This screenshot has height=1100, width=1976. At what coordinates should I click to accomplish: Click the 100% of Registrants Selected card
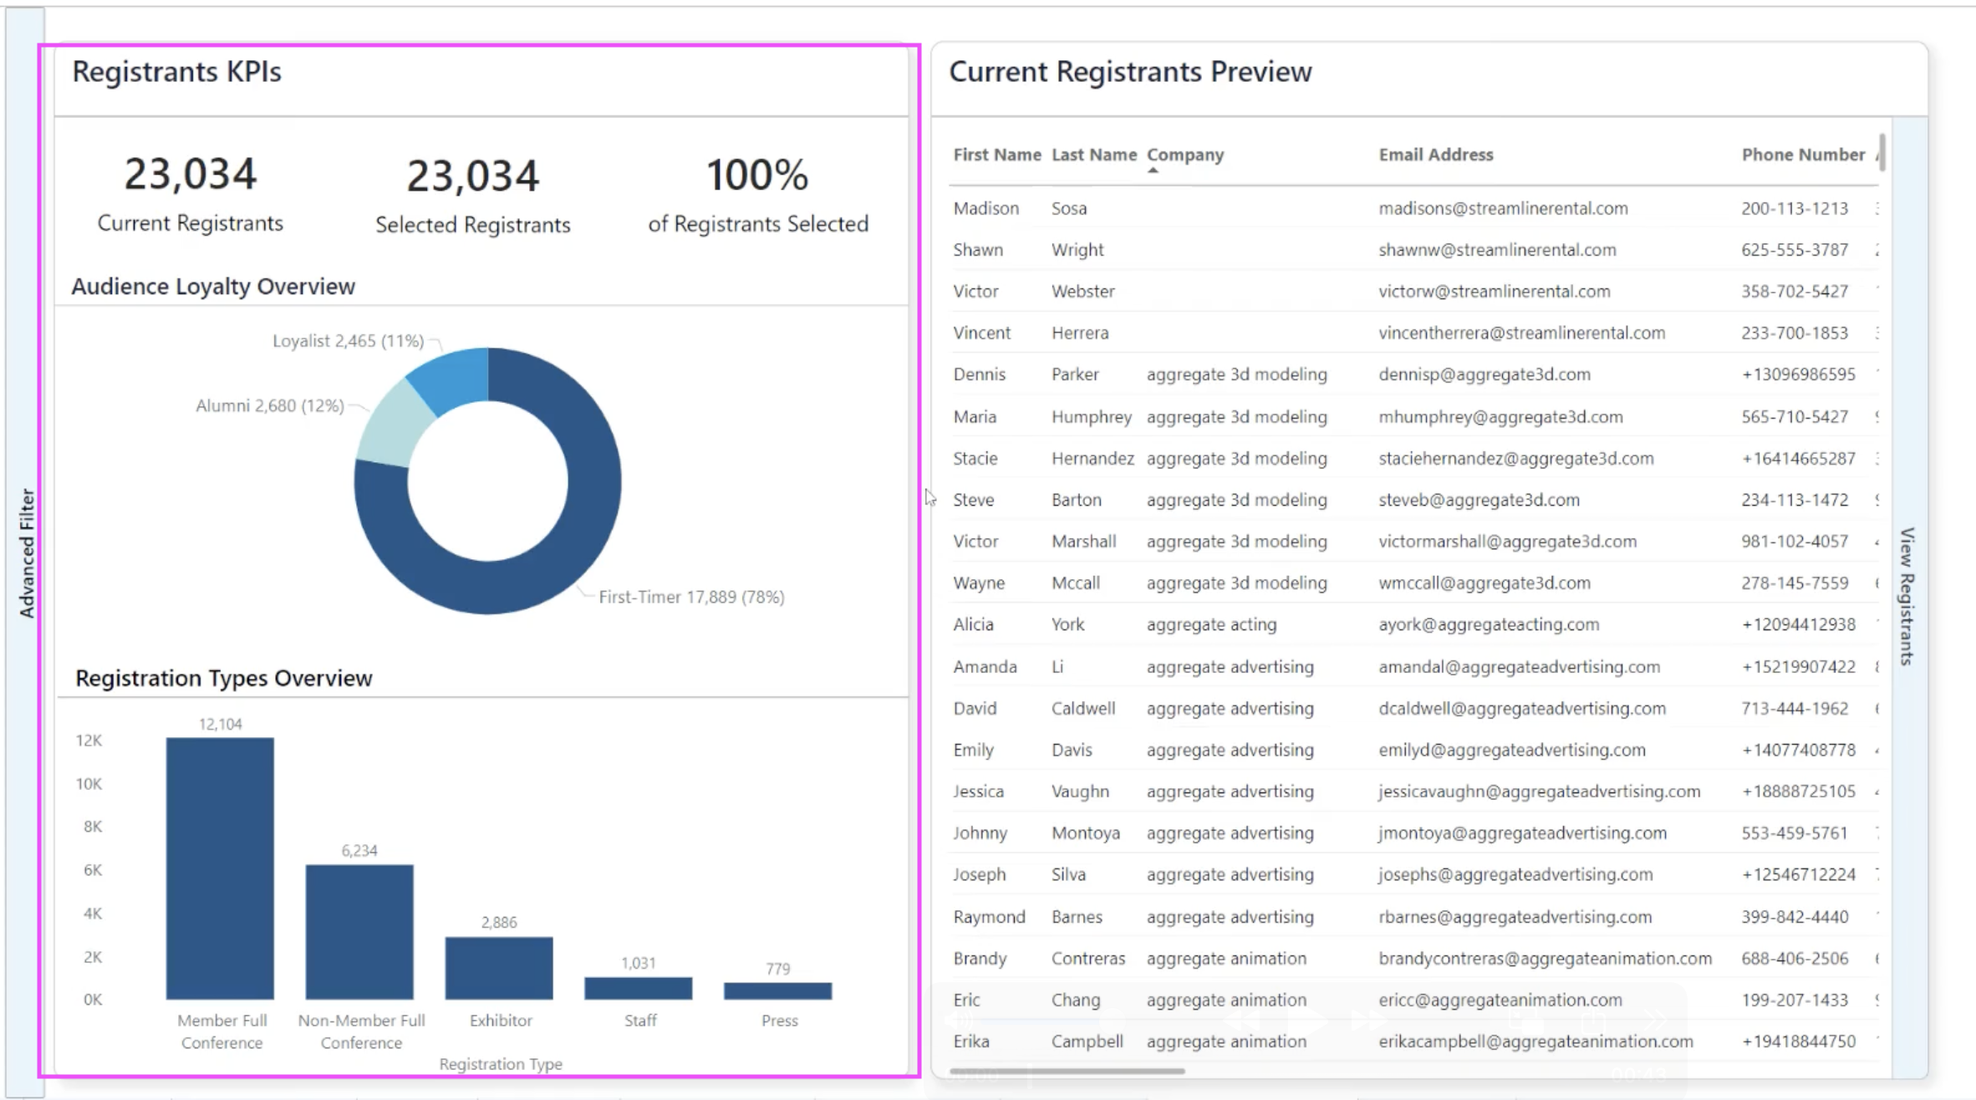pos(758,195)
